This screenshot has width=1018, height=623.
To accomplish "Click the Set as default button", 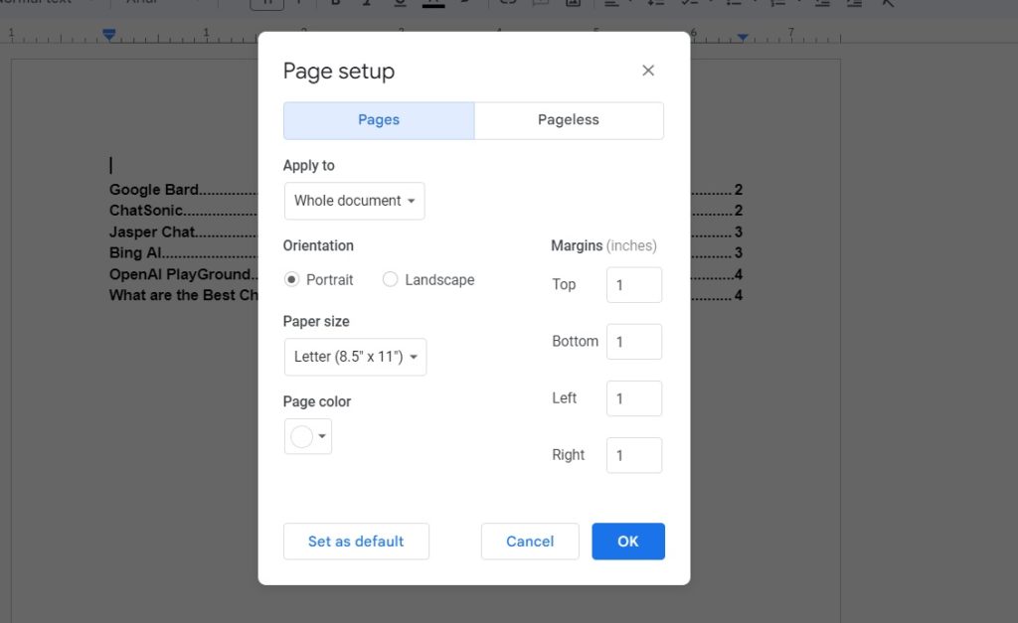I will (356, 542).
